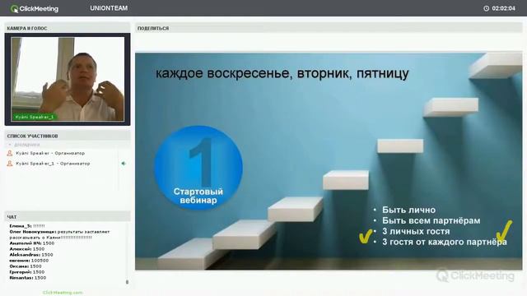This screenshot has width=527, height=296.
Task: Open the Поделиться panel header
Action: 329,28
